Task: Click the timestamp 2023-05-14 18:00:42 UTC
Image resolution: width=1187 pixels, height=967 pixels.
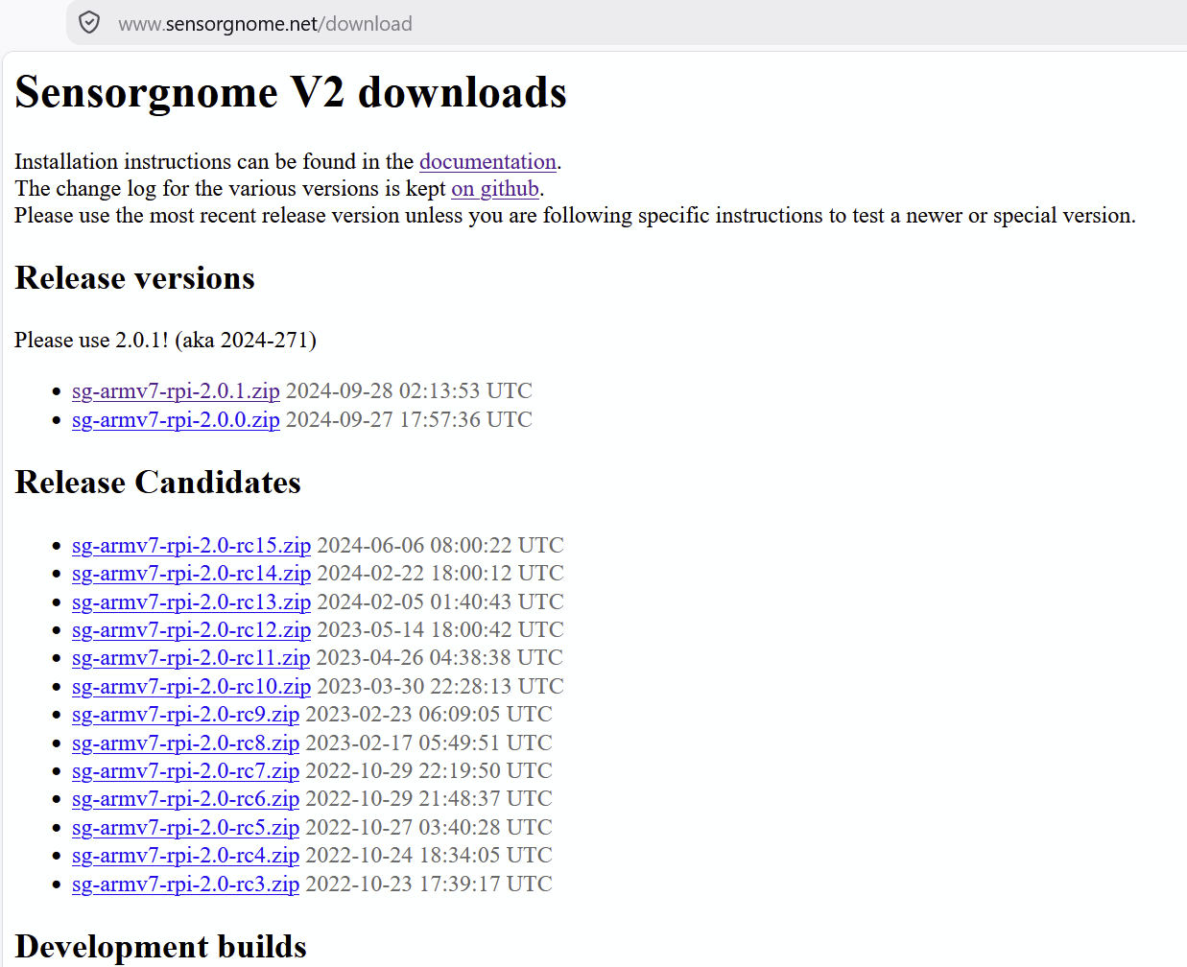Action: [440, 629]
